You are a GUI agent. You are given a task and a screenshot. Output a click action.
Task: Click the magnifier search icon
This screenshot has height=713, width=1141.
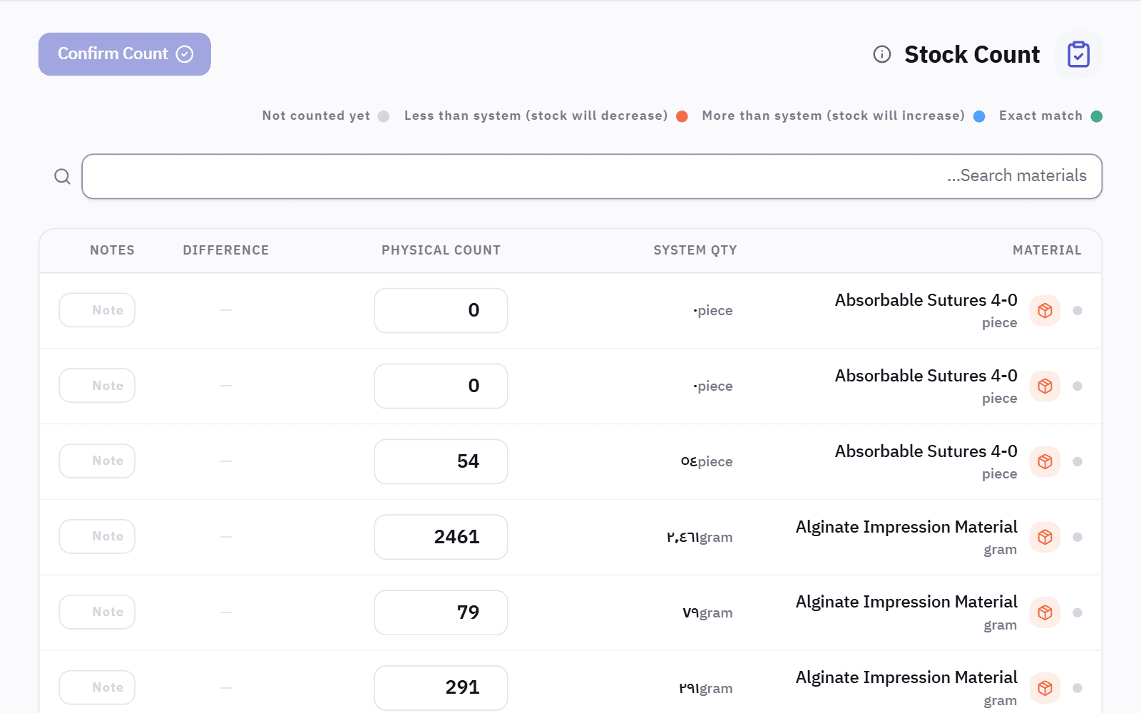(63, 176)
